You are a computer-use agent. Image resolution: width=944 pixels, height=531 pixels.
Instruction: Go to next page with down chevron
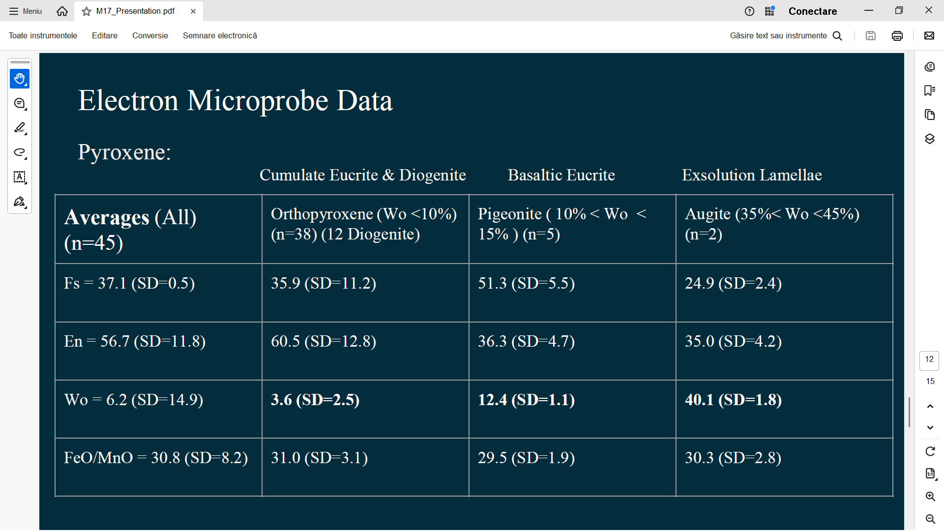click(930, 428)
